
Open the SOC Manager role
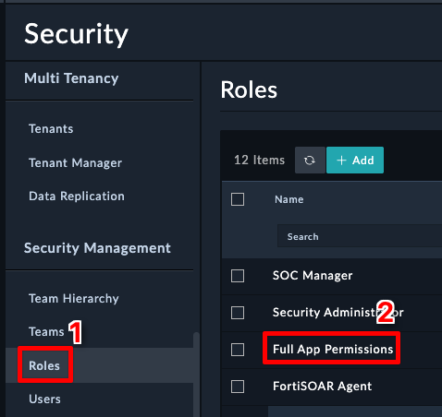point(313,276)
